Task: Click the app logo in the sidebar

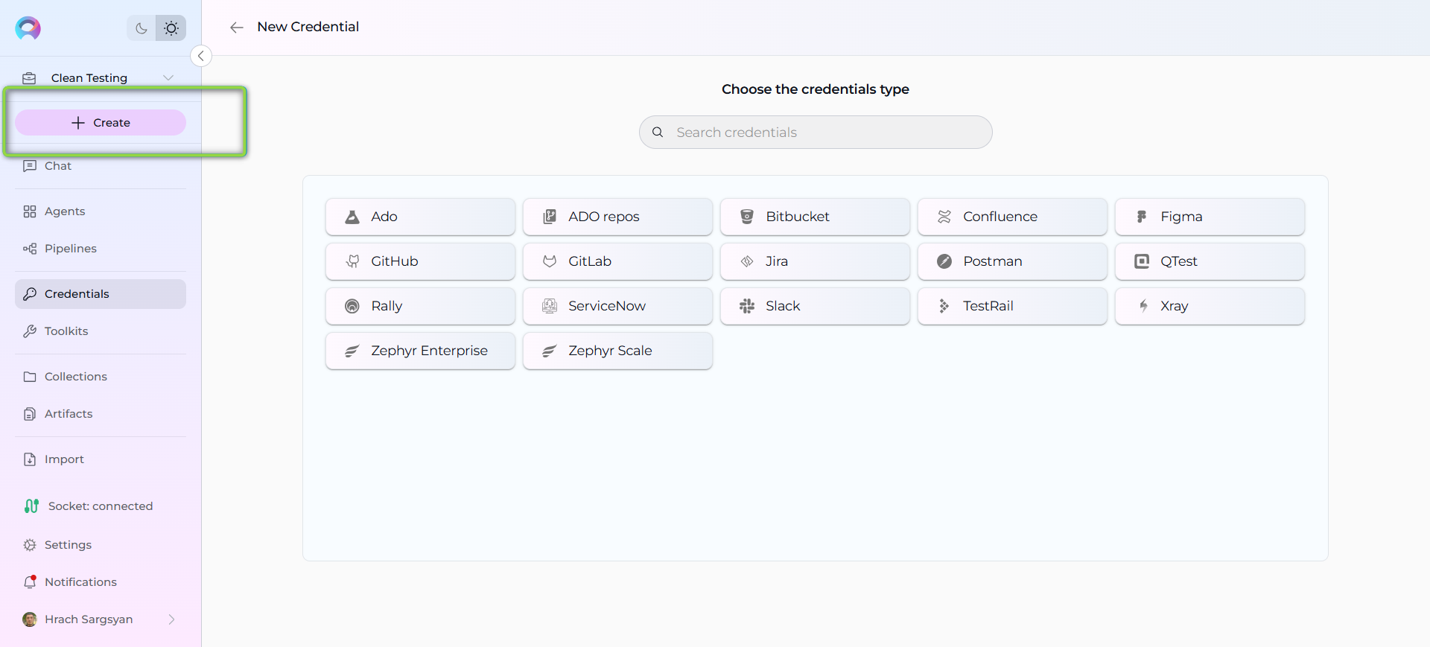Action: [28, 28]
